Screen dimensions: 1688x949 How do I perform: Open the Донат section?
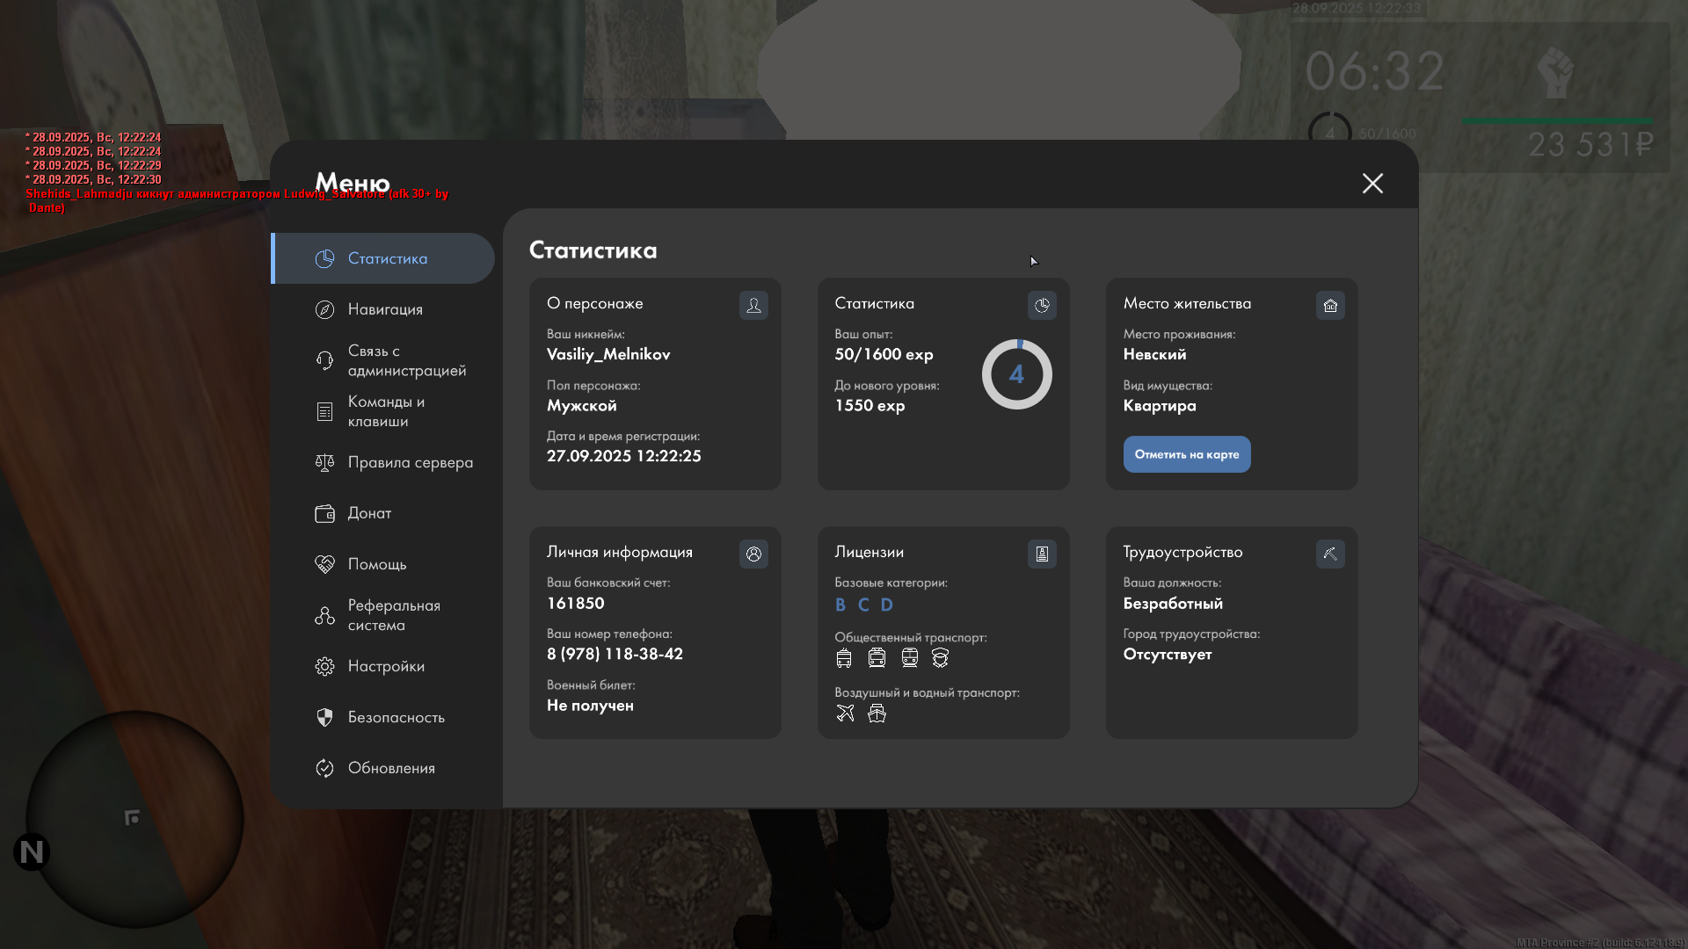pyautogui.click(x=369, y=513)
